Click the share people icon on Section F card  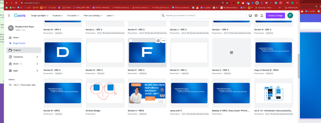(158, 41)
